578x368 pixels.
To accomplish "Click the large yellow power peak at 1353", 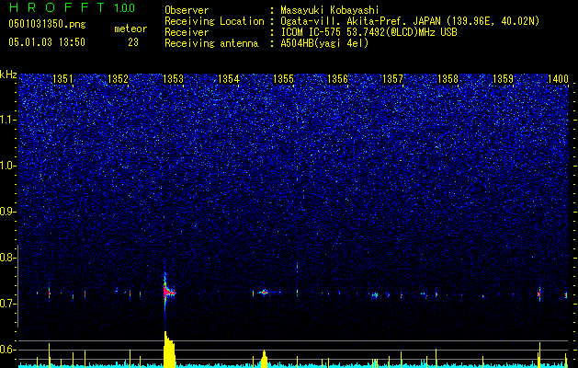I will [169, 350].
